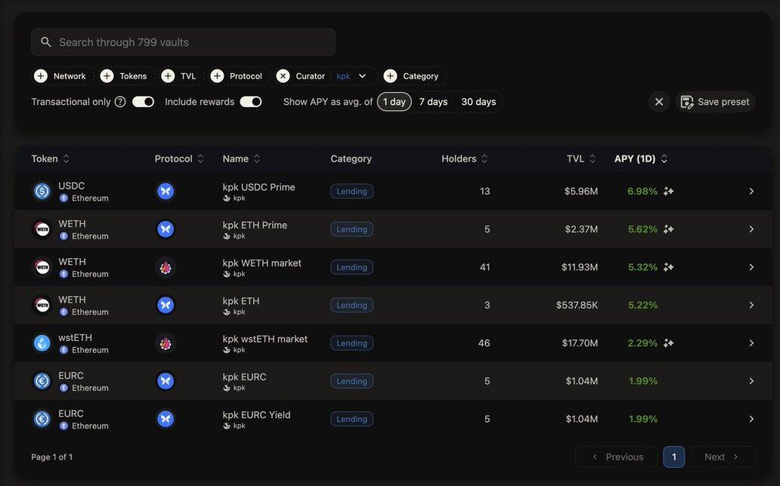Select the 7 days APY average option
The height and width of the screenshot is (486, 780).
(433, 102)
